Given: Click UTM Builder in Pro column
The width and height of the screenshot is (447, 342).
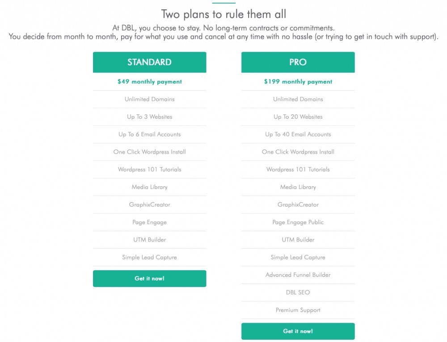Looking at the screenshot, I should pyautogui.click(x=298, y=240).
